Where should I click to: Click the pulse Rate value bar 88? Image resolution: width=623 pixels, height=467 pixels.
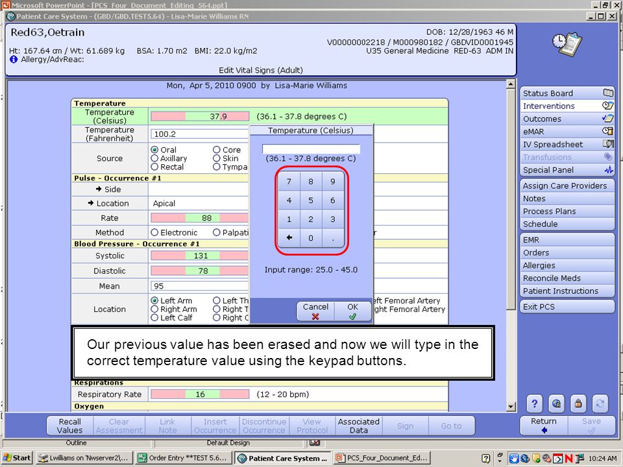[x=200, y=218]
